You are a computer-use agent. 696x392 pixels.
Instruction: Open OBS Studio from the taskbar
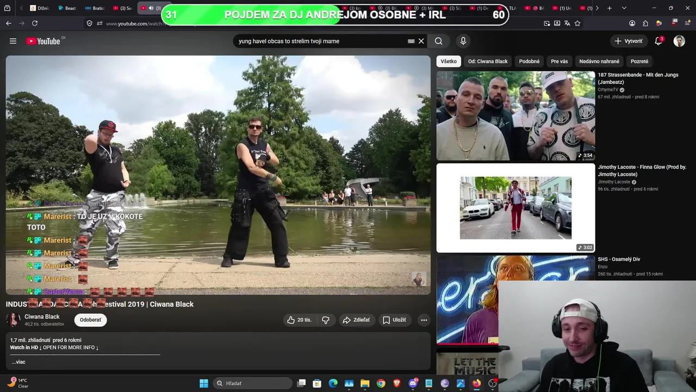pos(493,383)
